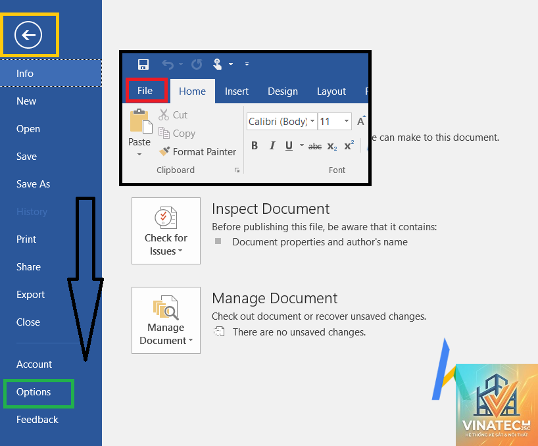The height and width of the screenshot is (446, 538).
Task: Open the Clipboard dialog launcher
Action: pyautogui.click(x=237, y=170)
